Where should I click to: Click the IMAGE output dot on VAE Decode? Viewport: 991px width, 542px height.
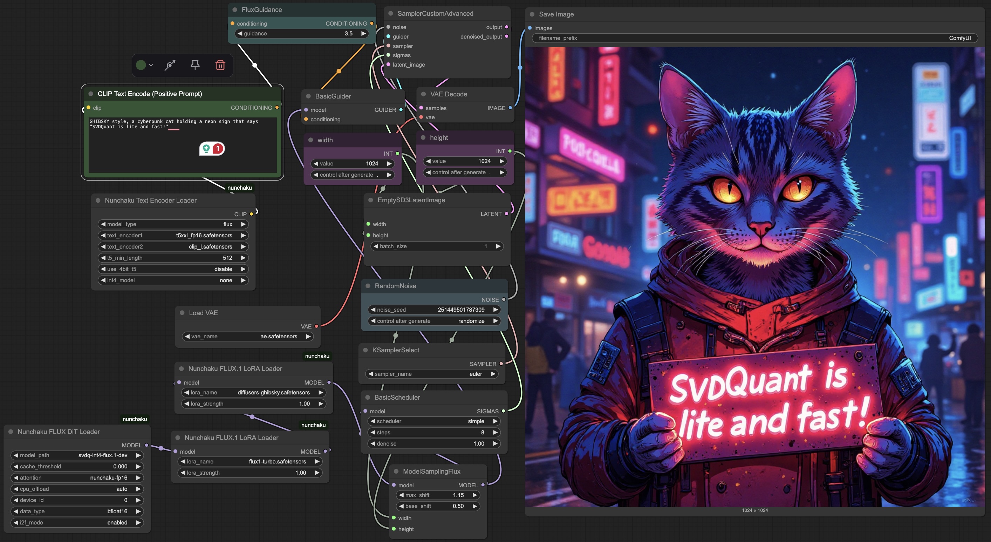[x=510, y=108]
